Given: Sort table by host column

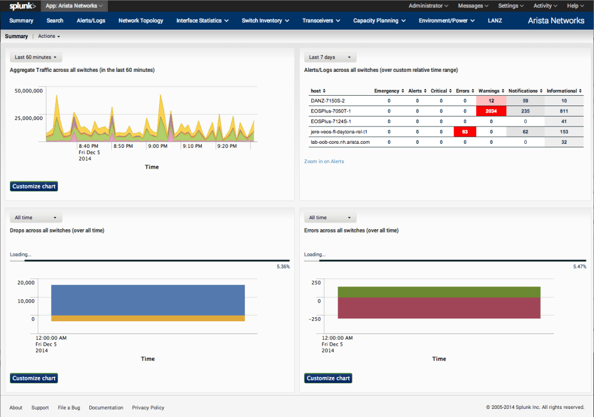Looking at the screenshot, I should tap(318, 91).
